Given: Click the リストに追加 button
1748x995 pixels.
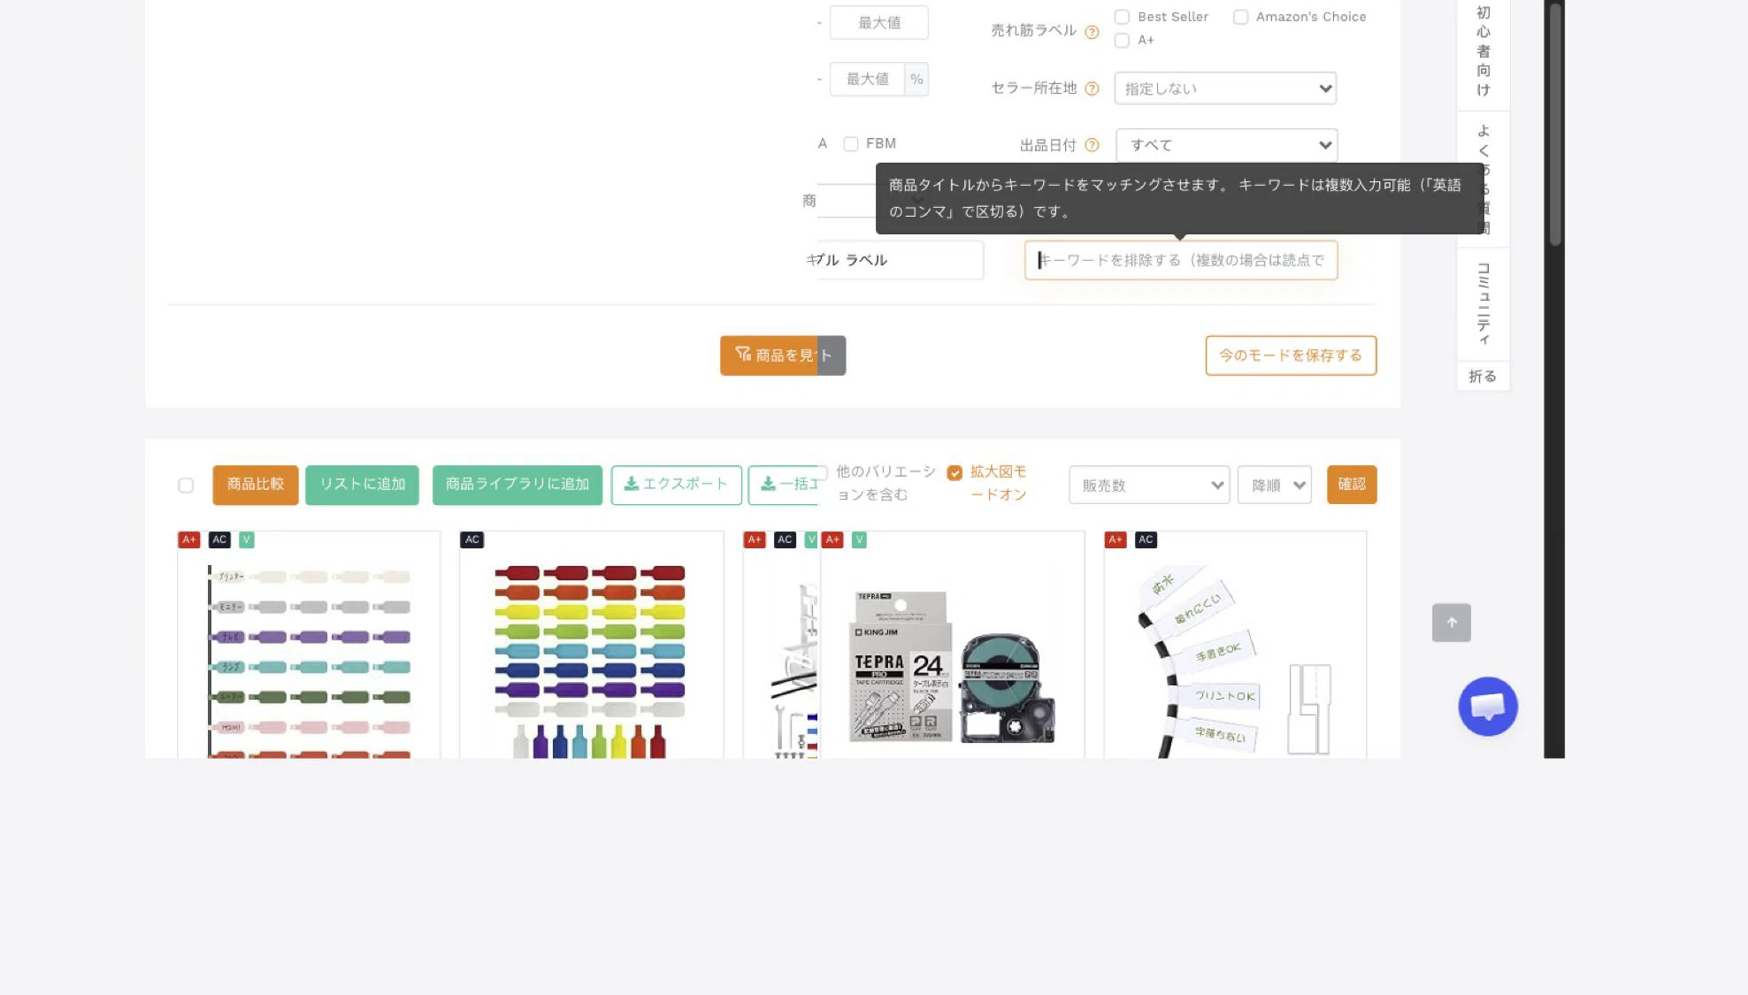Looking at the screenshot, I should 362,485.
